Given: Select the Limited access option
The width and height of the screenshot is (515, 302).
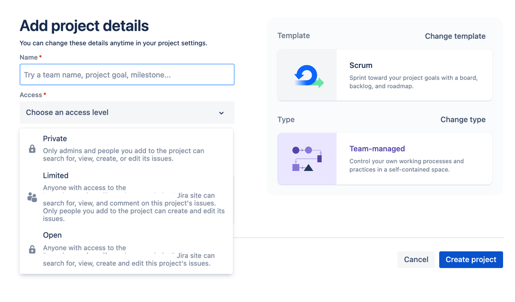Looking at the screenshot, I should pyautogui.click(x=126, y=197).
